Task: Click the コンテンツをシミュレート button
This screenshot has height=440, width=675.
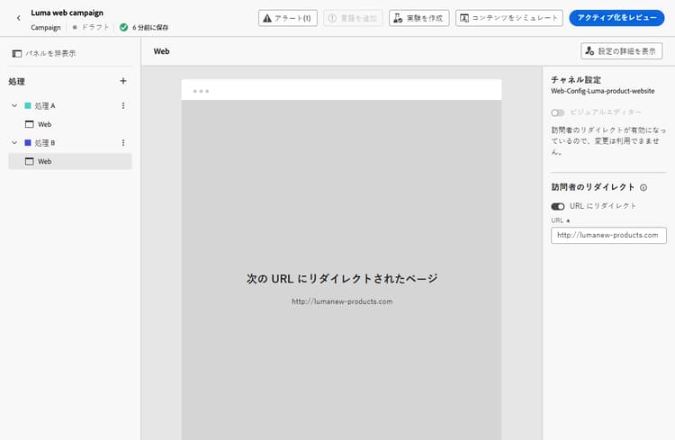Action: (x=508, y=18)
